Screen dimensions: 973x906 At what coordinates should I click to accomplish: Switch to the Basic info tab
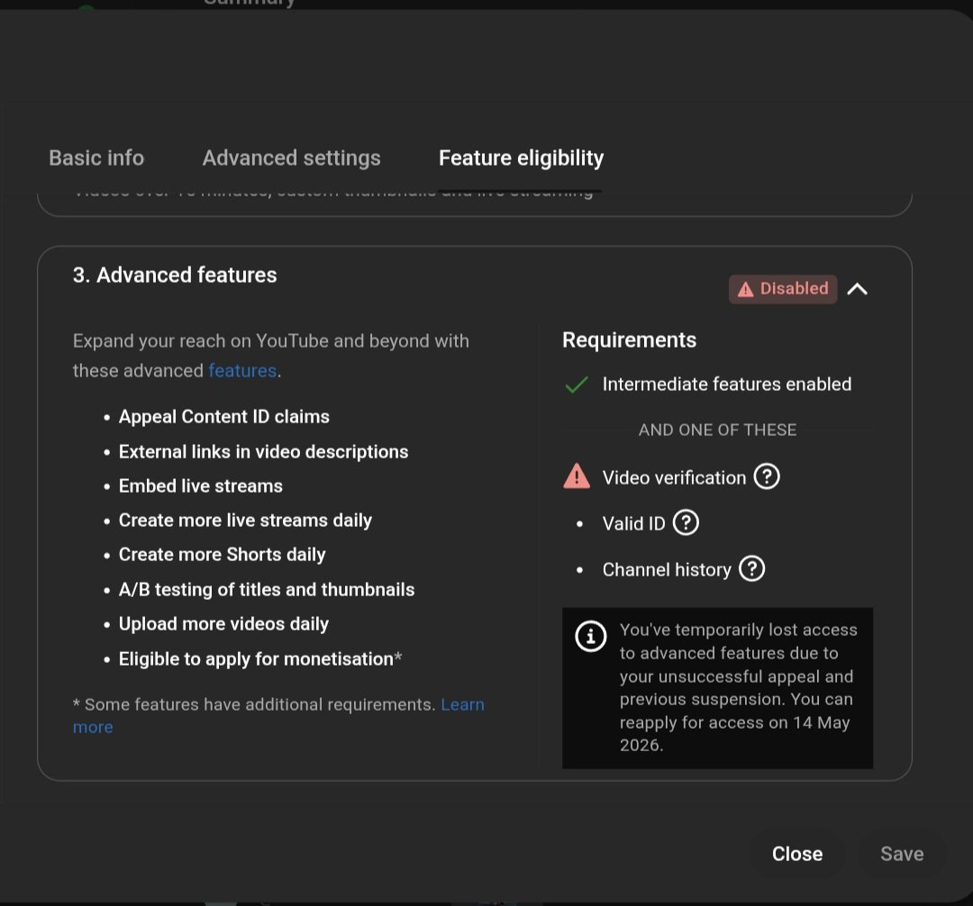(96, 159)
